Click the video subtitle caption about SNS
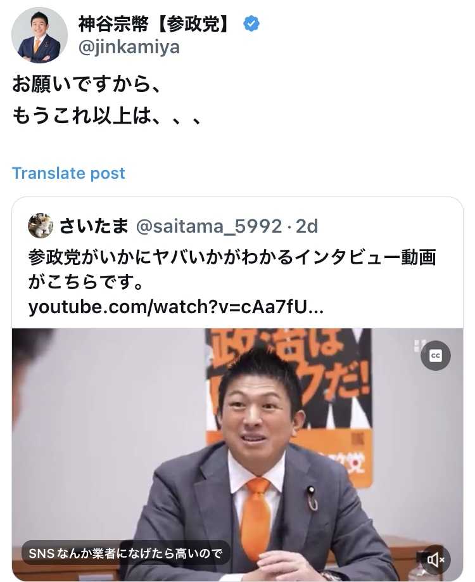Screen dimensions: 475x582 [125, 554]
